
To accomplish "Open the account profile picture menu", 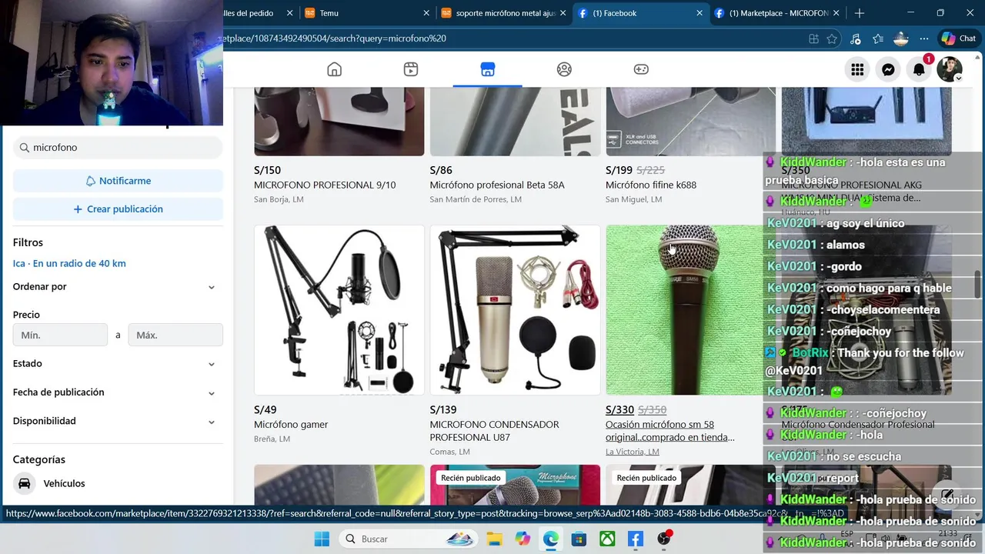I will click(x=950, y=69).
